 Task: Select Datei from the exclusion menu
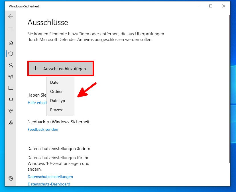tap(55, 82)
